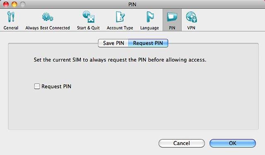This screenshot has height=155, width=265.
Task: Click the 'Account Type' toolbar text label
Action: click(120, 28)
